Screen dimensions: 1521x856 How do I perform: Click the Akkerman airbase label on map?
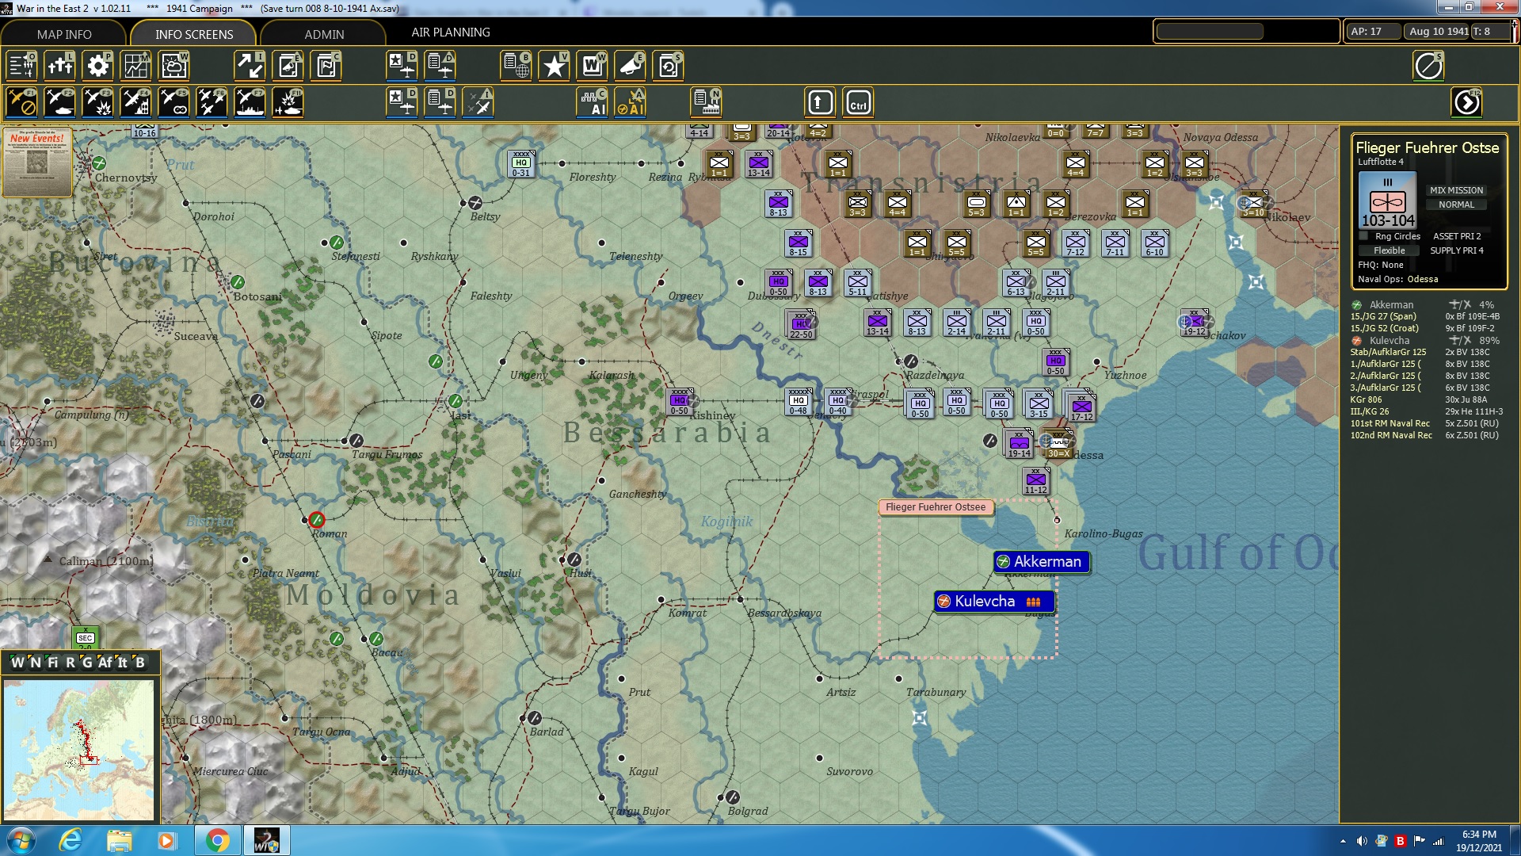click(1042, 562)
